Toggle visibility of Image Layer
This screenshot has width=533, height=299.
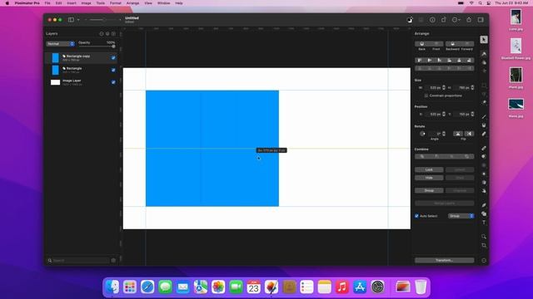point(113,82)
